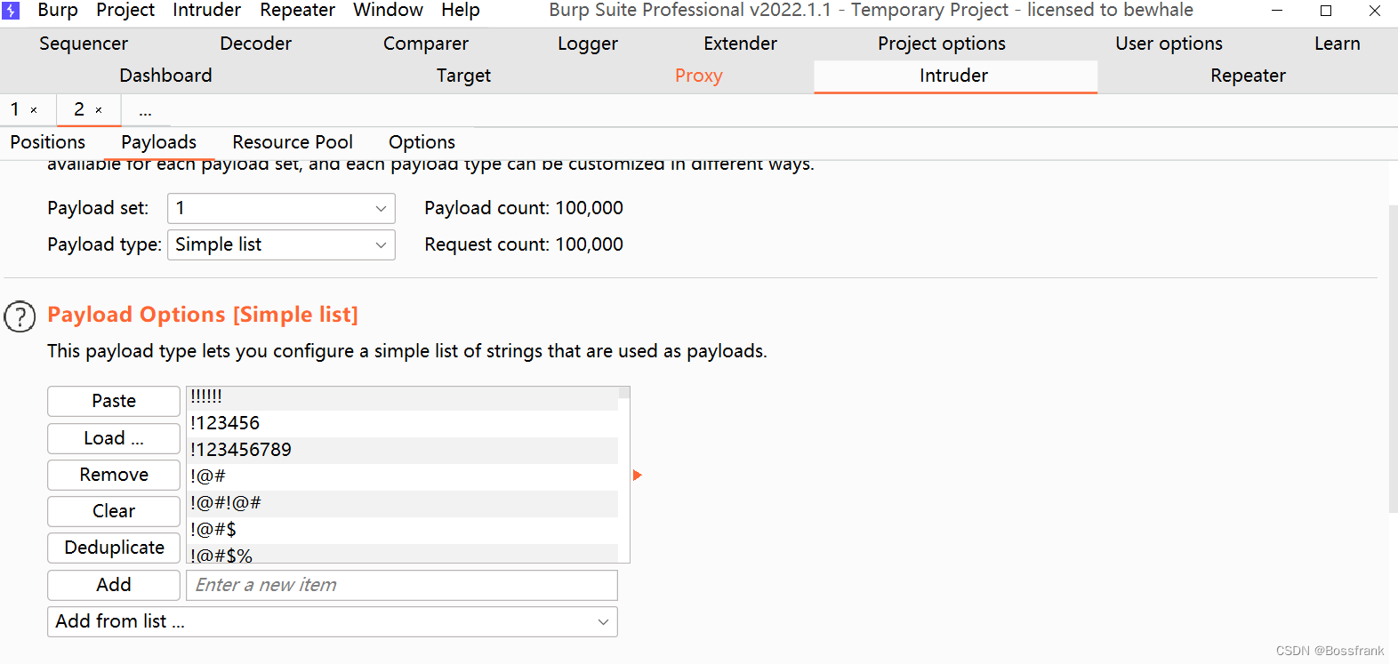
Task: Open the Project options tab
Action: [942, 44]
